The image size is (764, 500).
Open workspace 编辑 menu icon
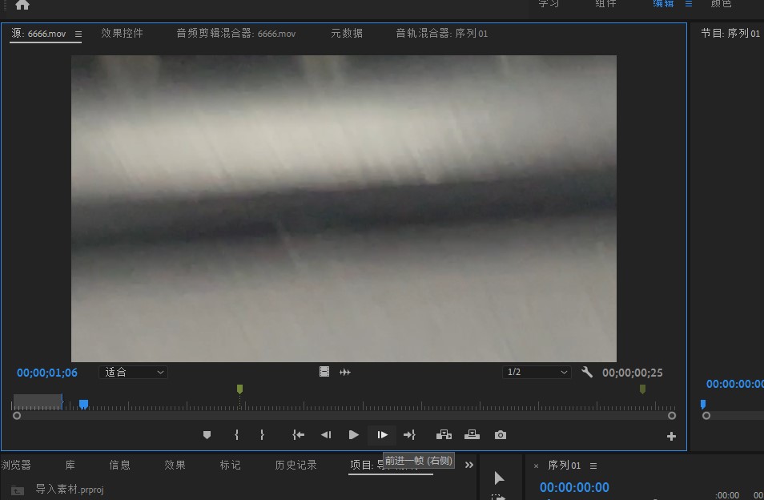pos(689,3)
